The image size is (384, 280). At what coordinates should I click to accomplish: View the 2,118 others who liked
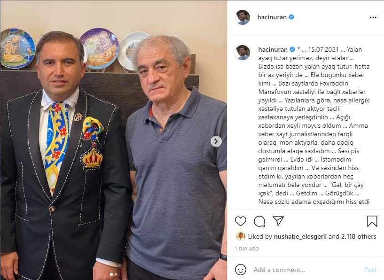tap(359, 236)
